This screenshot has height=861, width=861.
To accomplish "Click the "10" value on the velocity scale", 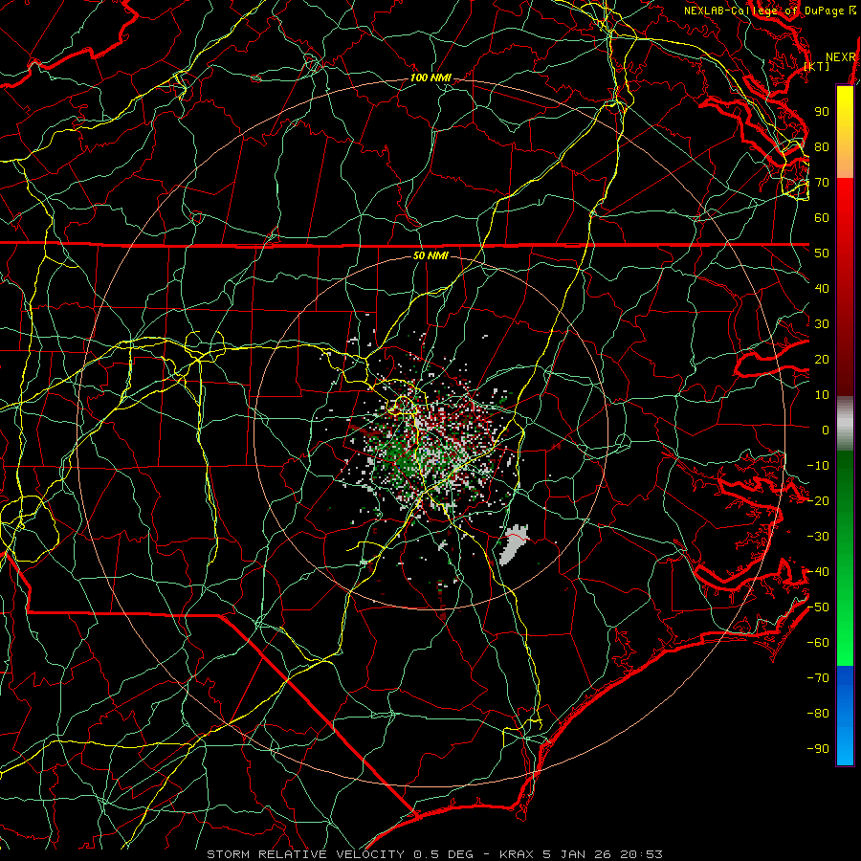I will point(822,395).
